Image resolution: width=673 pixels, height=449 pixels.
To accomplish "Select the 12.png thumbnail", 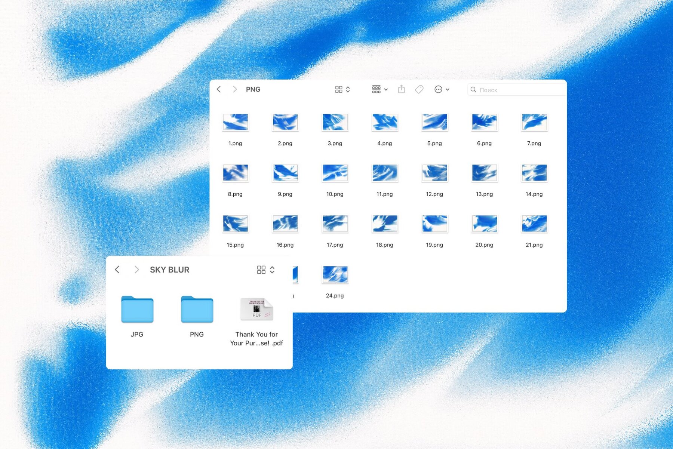I will pos(434,173).
